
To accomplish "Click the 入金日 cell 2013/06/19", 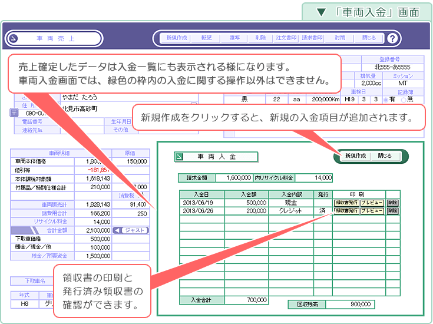I will click(x=202, y=203).
